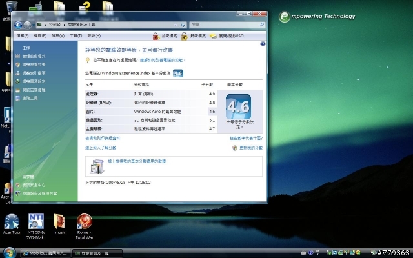
Task: Click the Windows Start orb button
Action: 10,253
